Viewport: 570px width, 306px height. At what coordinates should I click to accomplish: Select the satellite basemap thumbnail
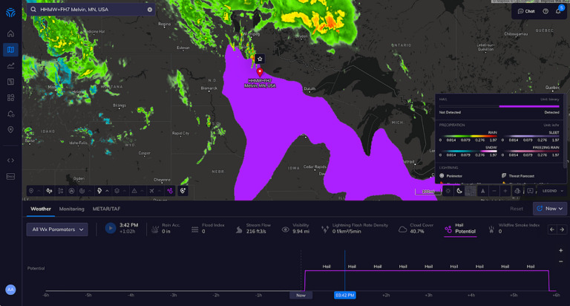point(471,191)
